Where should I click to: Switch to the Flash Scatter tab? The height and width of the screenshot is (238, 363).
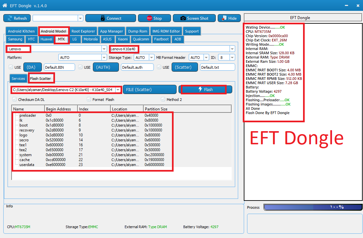(41, 79)
